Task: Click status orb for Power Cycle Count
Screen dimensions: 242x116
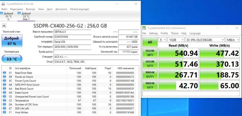Action: 5,81
